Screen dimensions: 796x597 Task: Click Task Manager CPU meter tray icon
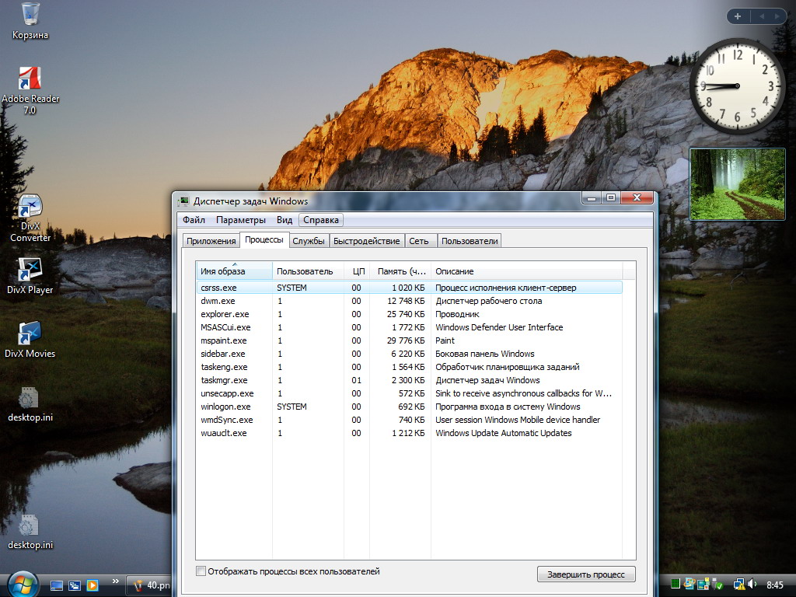click(676, 585)
